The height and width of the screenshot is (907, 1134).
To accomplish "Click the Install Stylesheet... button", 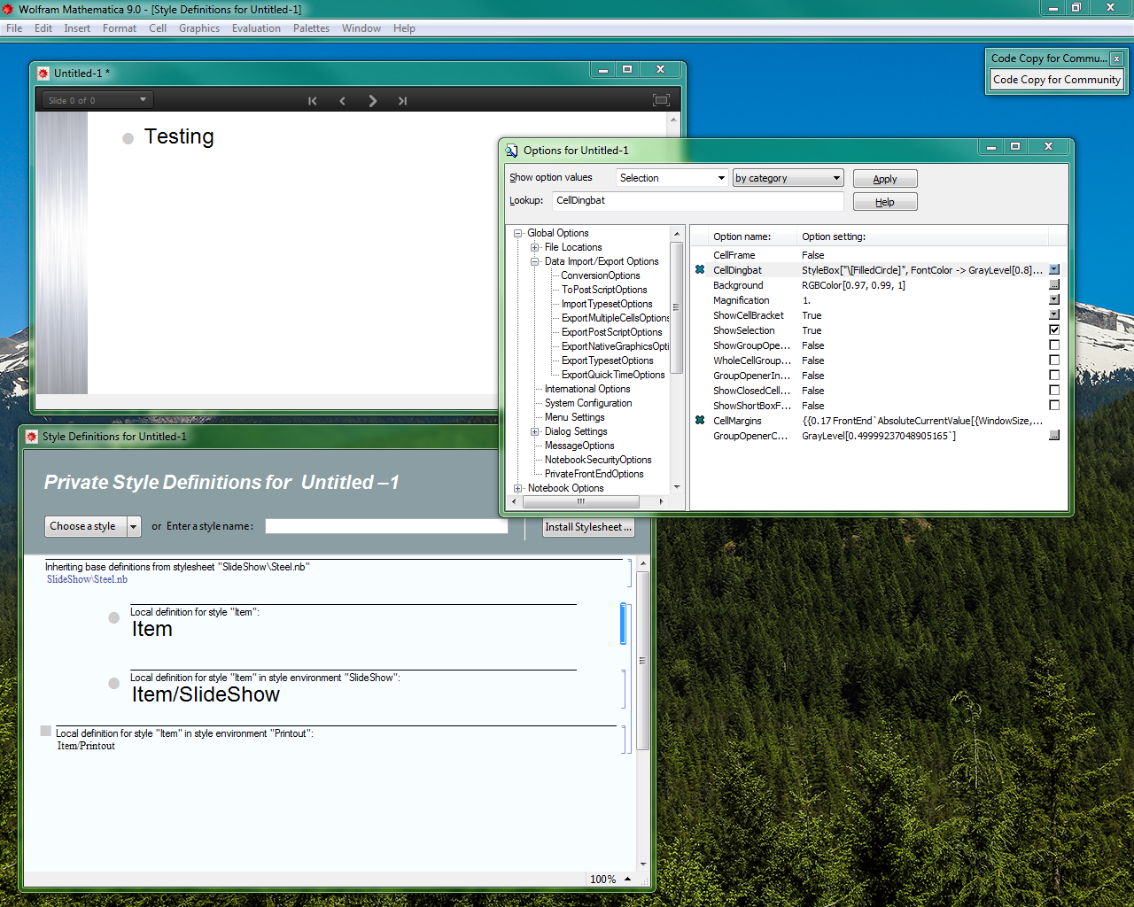I will tap(589, 527).
